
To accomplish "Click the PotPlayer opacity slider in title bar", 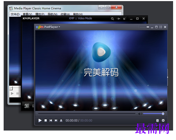I will pos(144,27).
